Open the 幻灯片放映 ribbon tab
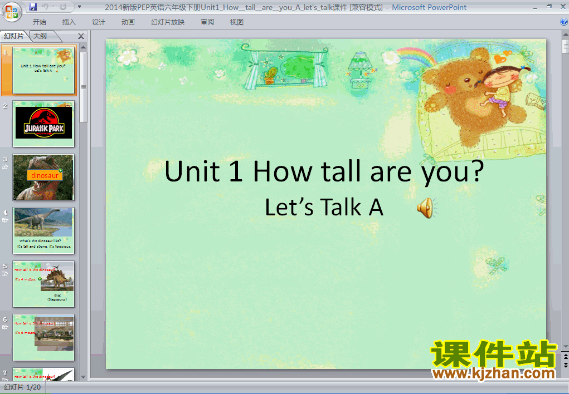This screenshot has height=394, width=569. tap(168, 22)
